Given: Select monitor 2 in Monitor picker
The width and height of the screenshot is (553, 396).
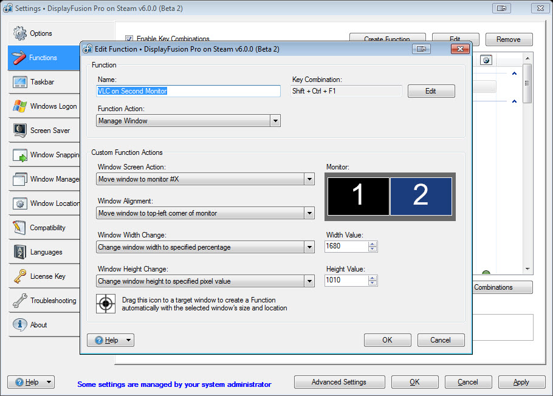Looking at the screenshot, I should 421,196.
